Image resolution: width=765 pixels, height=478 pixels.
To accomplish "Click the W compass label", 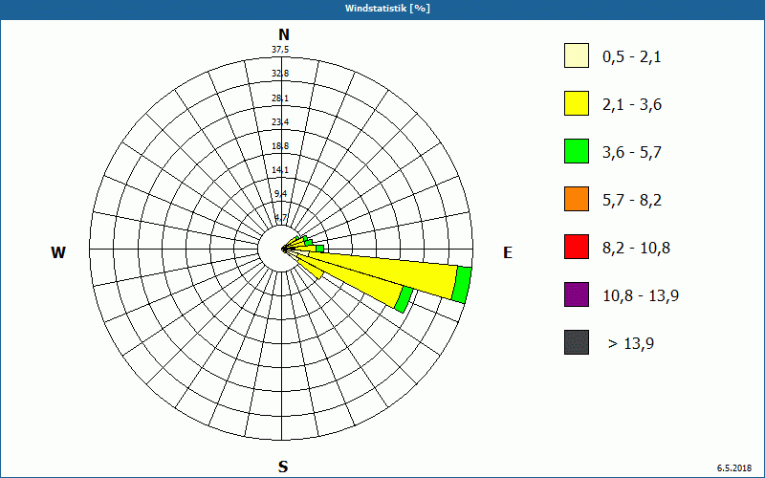I will [58, 252].
